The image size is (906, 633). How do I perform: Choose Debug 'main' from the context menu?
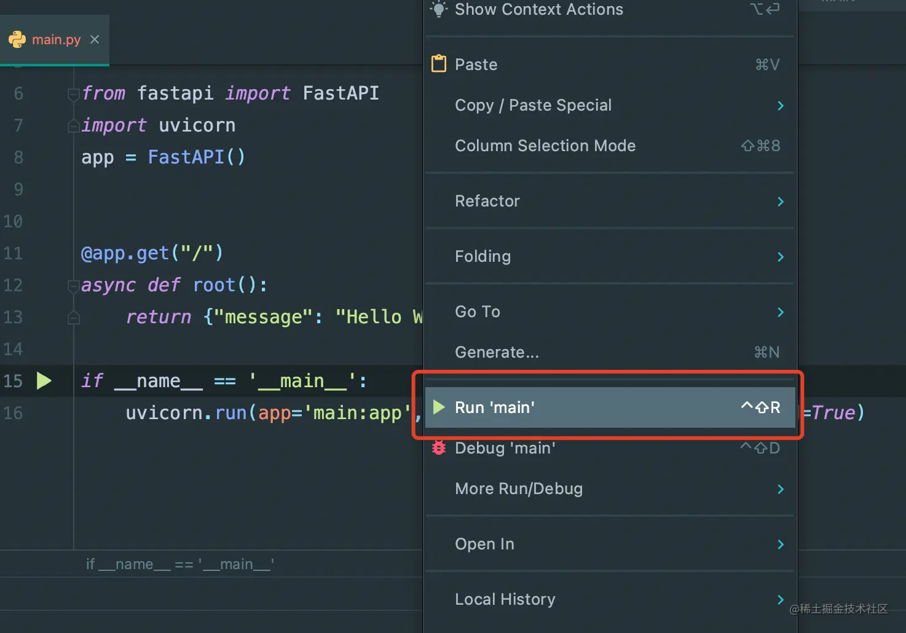pyautogui.click(x=610, y=448)
